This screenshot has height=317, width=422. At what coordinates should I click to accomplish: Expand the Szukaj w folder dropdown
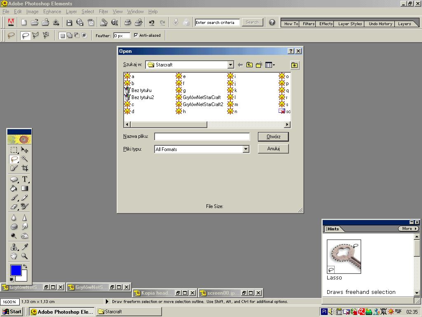pos(230,65)
